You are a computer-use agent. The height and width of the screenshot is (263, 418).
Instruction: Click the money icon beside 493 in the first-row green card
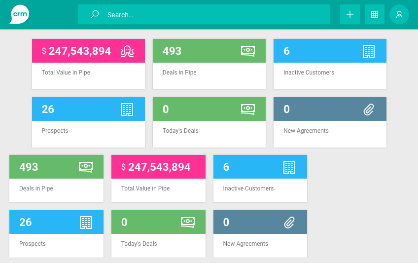pos(248,51)
